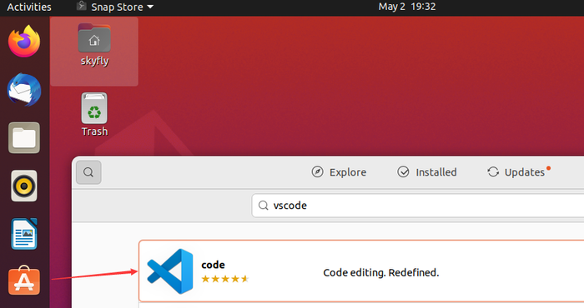Switch to the Updates tab

pyautogui.click(x=518, y=172)
